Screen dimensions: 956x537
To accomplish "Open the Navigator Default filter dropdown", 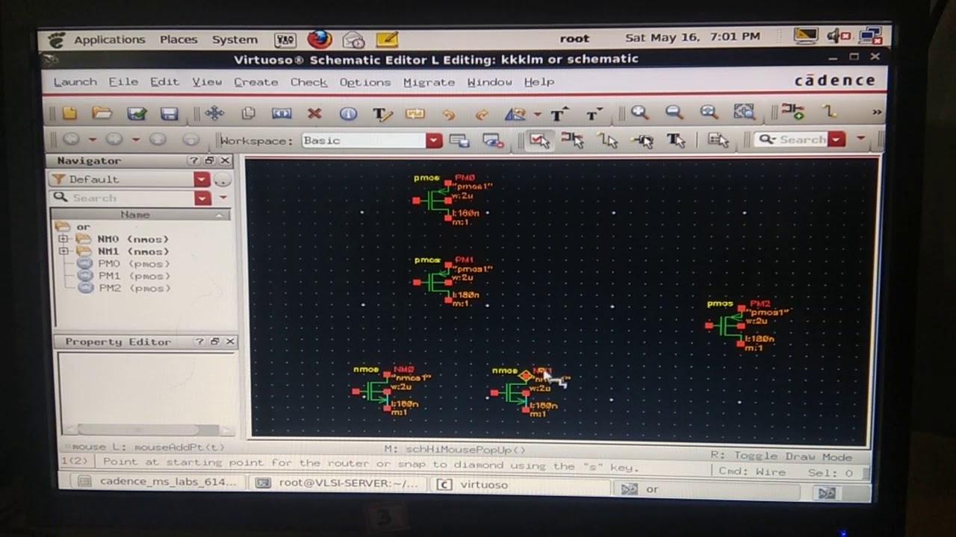I will click(202, 180).
